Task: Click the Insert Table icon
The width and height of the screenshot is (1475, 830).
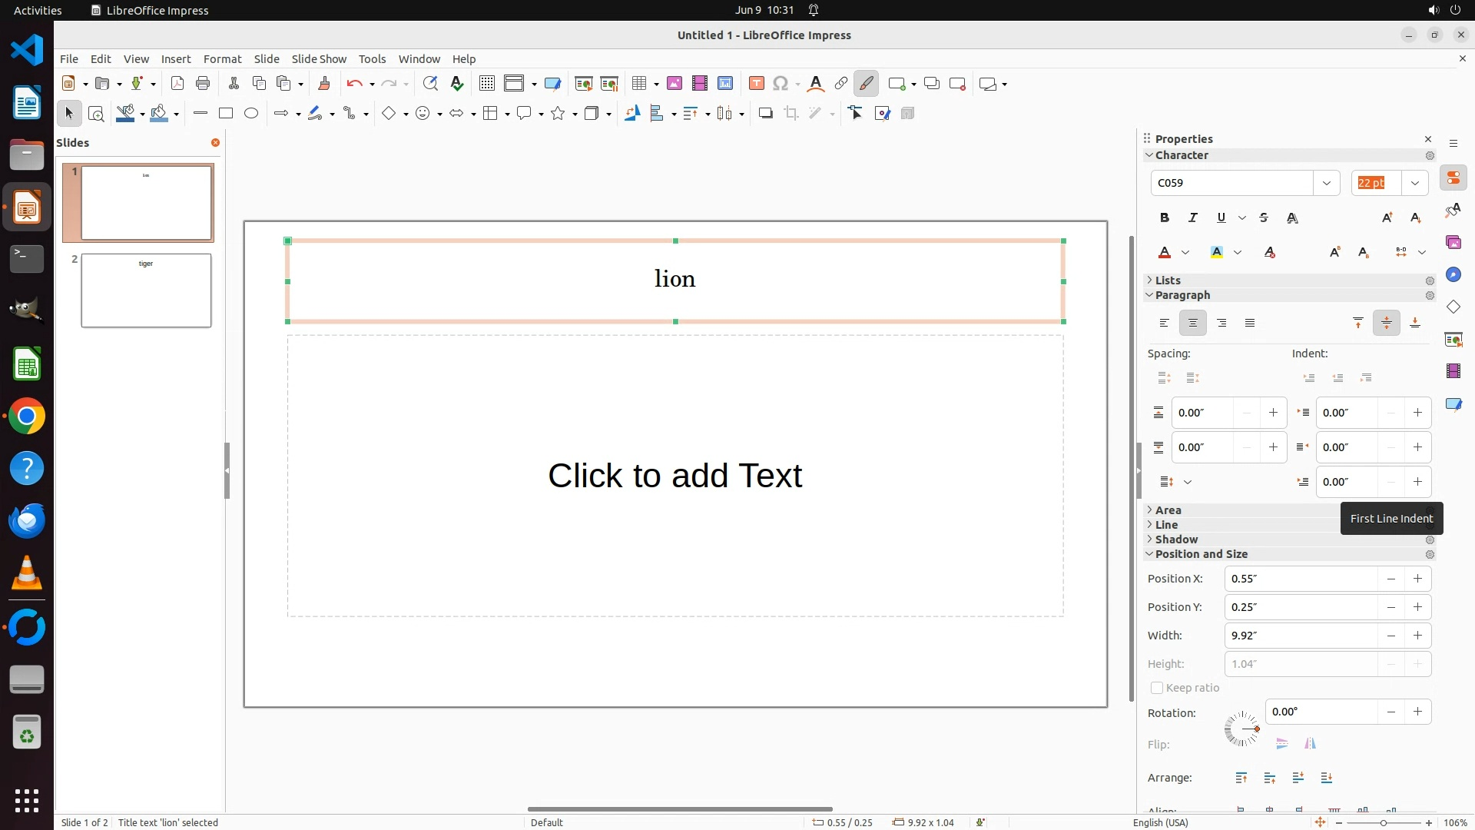Action: point(639,84)
